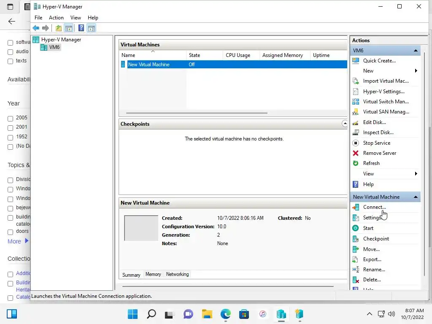Open Inspect Disk action
The image size is (432, 324).
click(378, 132)
